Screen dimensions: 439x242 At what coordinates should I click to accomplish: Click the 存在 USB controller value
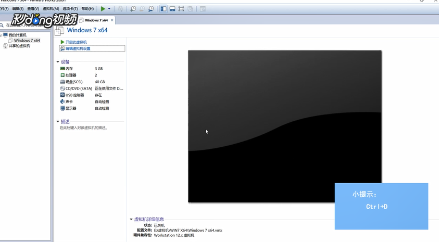(x=98, y=95)
